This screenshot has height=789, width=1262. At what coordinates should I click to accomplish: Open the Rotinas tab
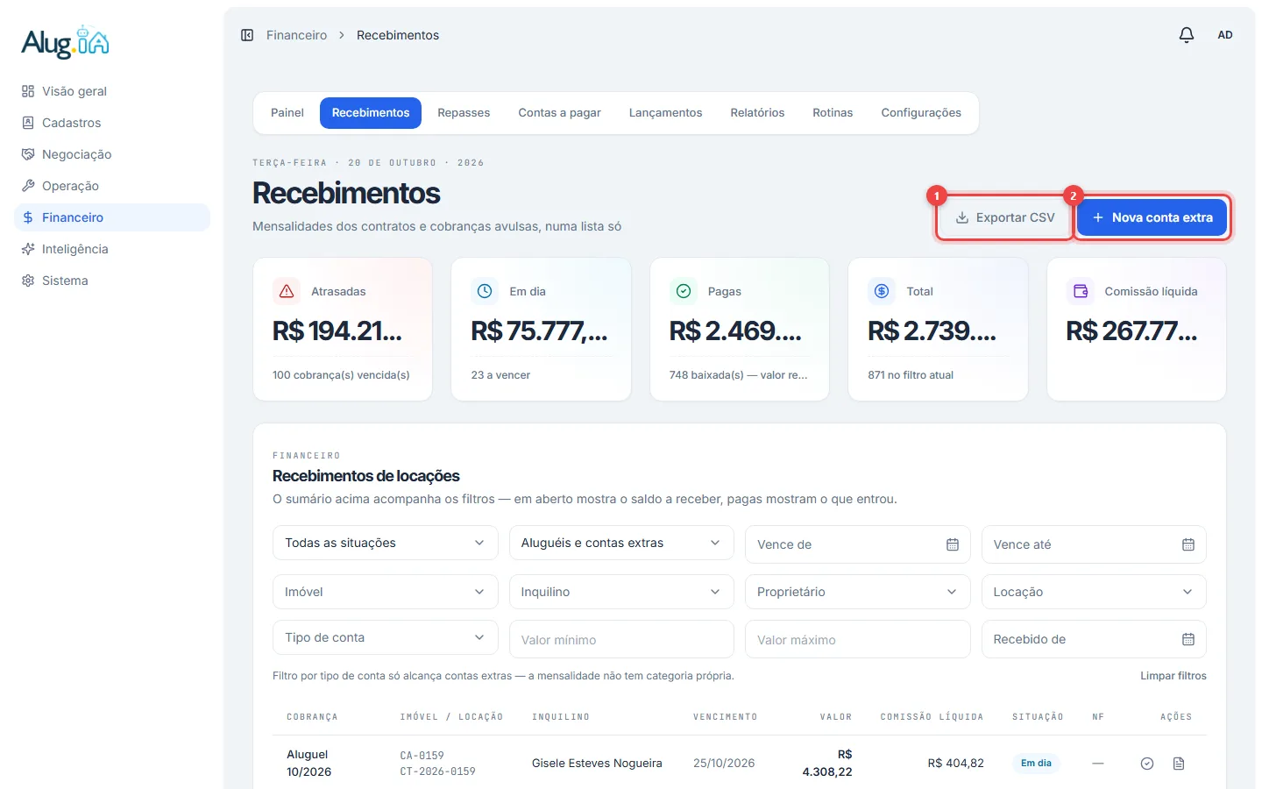833,113
